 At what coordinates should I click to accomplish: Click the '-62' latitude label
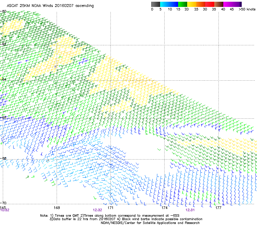[x=3, y=44]
